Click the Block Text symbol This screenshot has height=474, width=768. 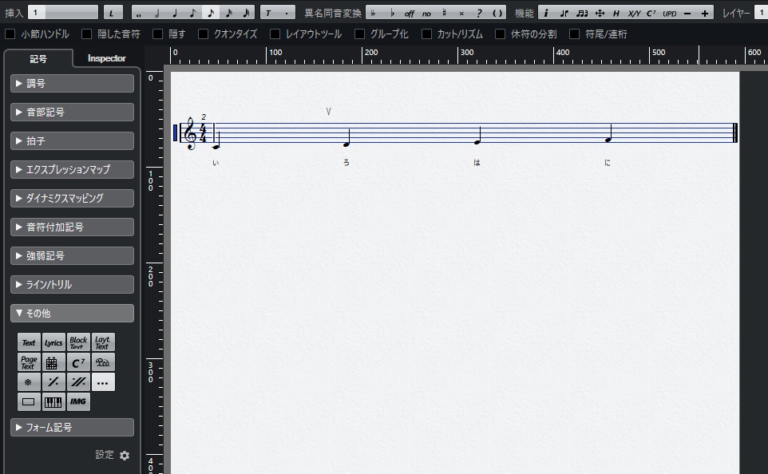78,343
